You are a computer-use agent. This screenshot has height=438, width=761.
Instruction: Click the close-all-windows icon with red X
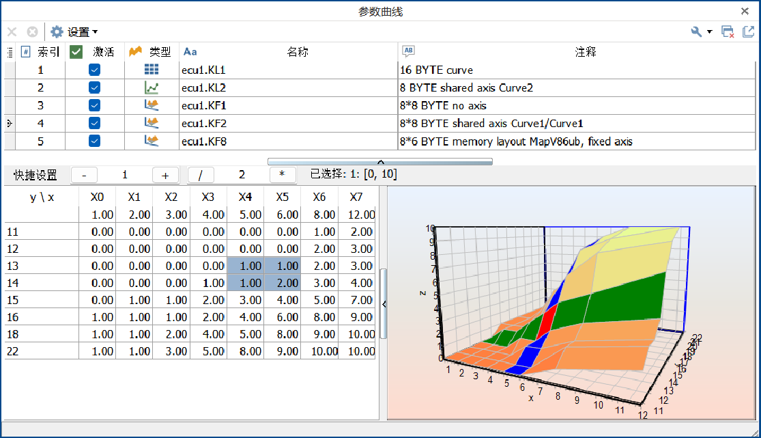tap(727, 31)
